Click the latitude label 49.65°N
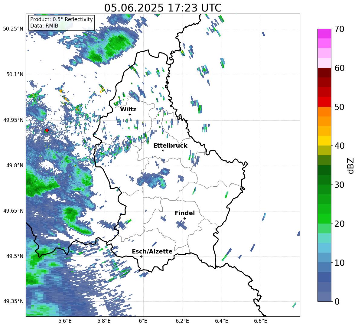 click(13, 211)
